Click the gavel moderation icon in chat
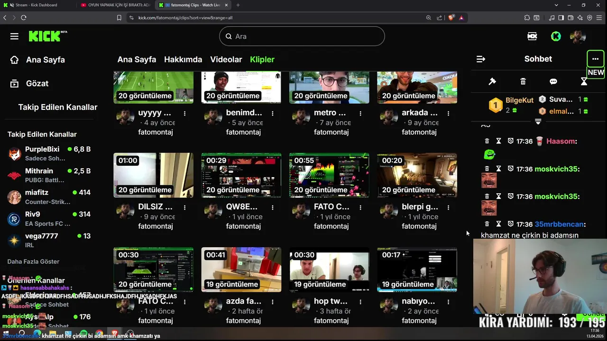Viewport: 607px width, 341px height. pyautogui.click(x=492, y=81)
